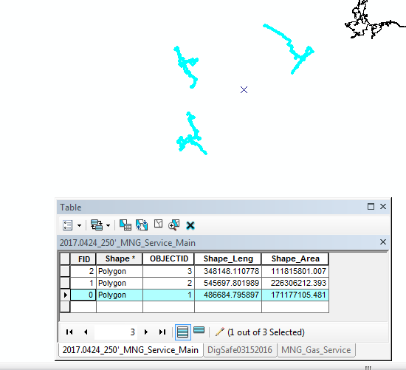Open the Table Options menu icon
The height and width of the screenshot is (370, 406).
click(x=68, y=225)
